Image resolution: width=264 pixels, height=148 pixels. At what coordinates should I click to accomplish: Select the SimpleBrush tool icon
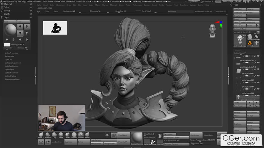tap(250, 43)
